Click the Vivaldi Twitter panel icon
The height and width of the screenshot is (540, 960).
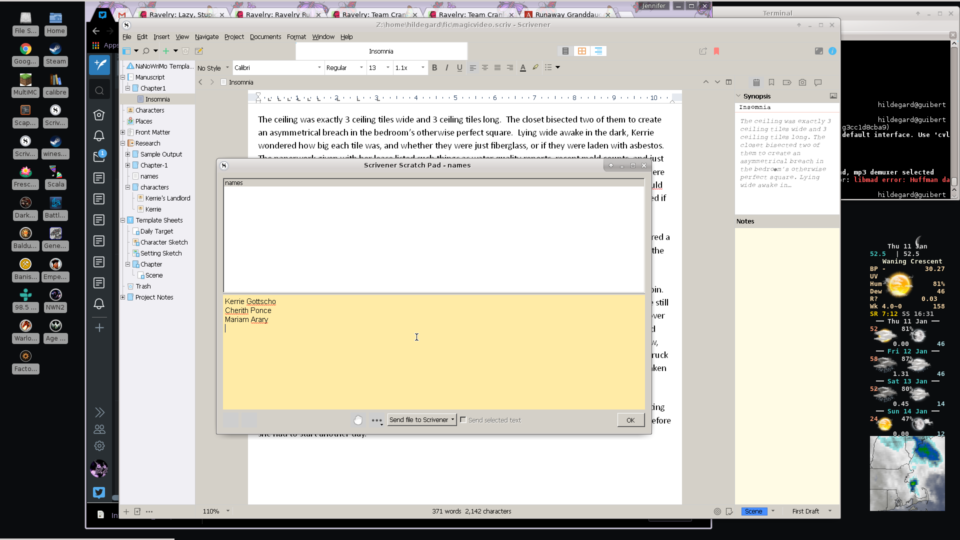point(99,492)
